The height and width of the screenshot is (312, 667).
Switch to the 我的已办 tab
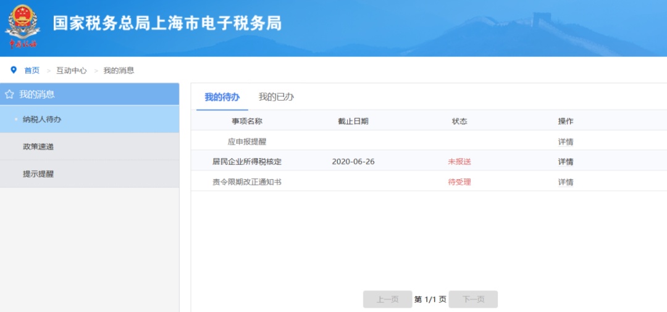click(276, 97)
